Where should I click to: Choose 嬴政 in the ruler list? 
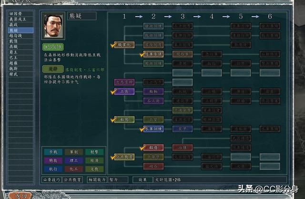pyautogui.click(x=20, y=24)
